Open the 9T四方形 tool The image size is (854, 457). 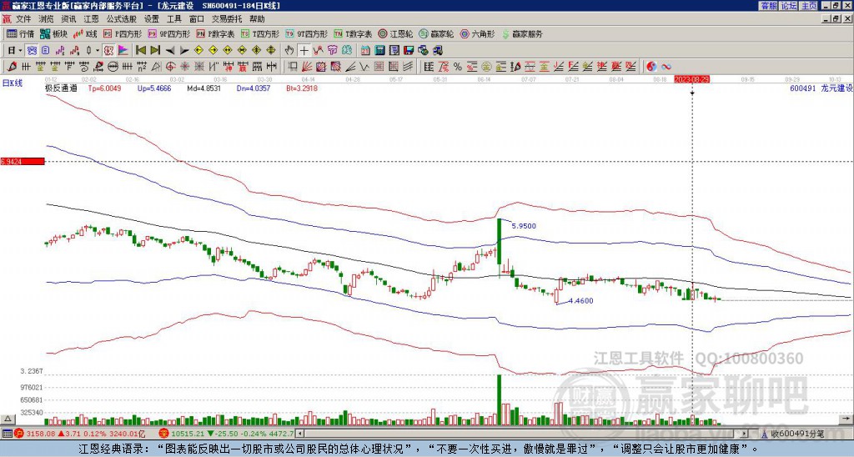point(306,33)
